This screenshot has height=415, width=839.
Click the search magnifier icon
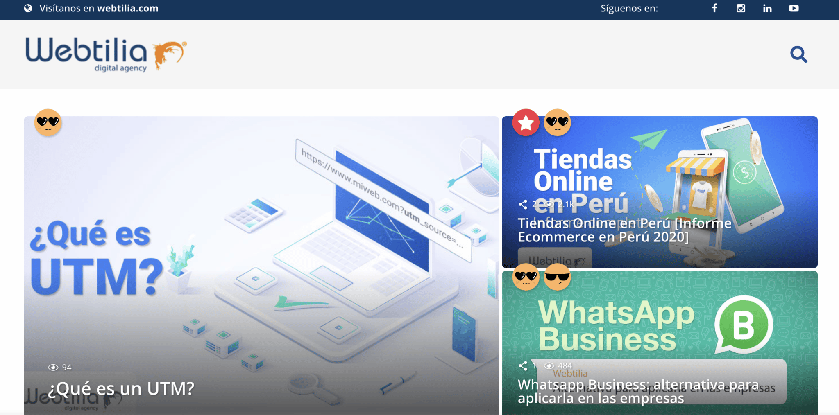(799, 54)
